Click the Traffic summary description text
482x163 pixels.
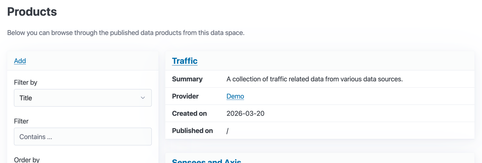(314, 79)
